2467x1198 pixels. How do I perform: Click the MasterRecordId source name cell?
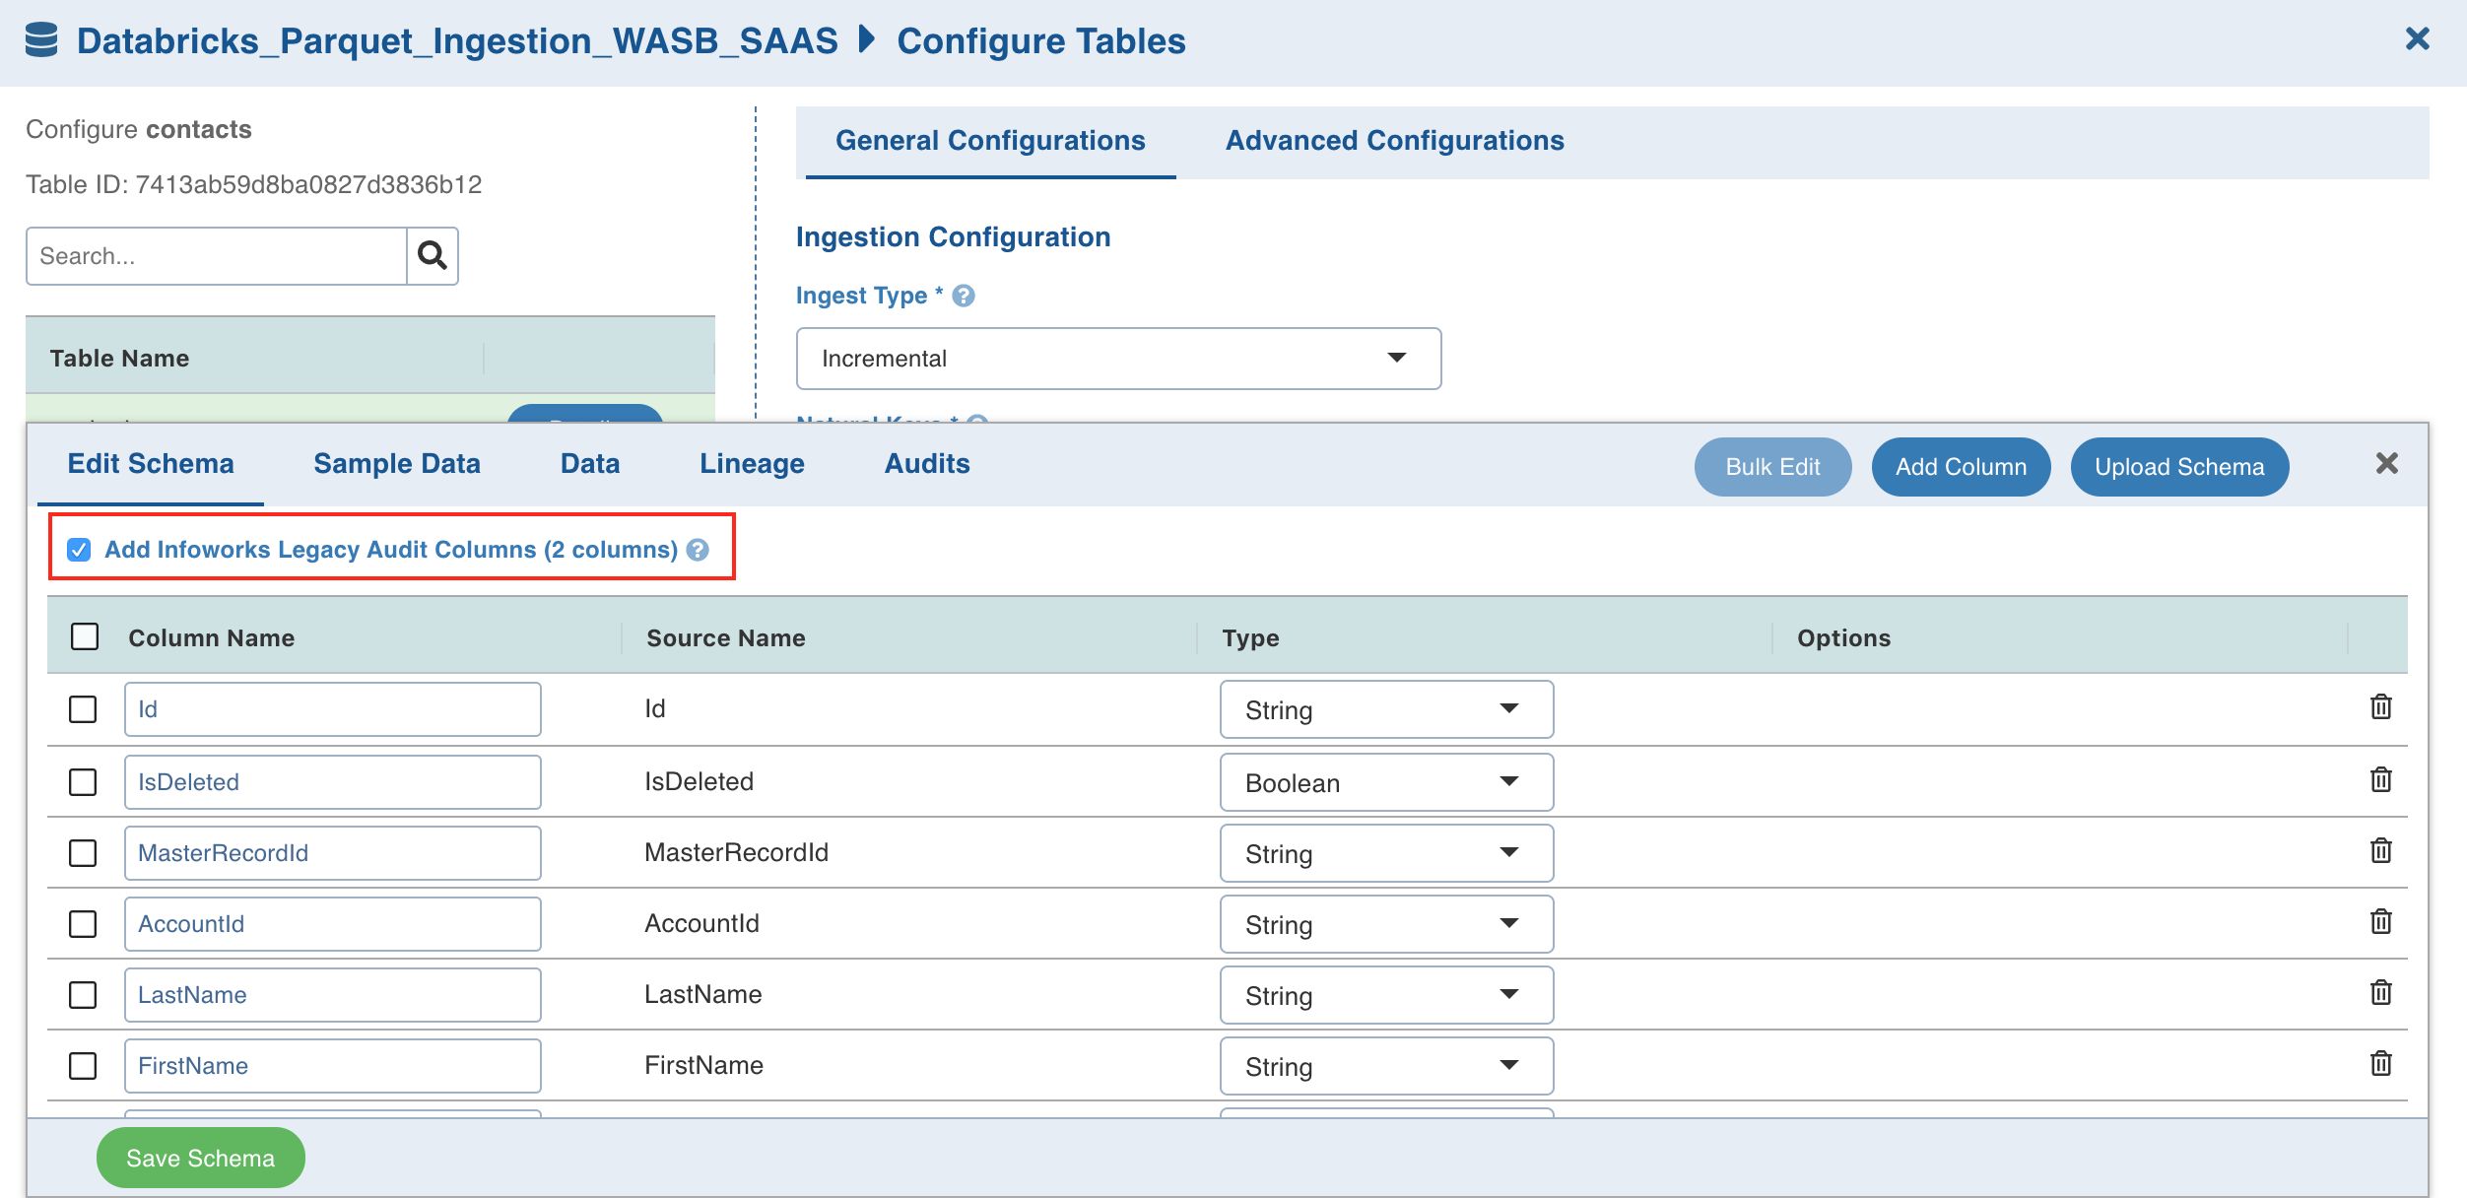coord(736,852)
